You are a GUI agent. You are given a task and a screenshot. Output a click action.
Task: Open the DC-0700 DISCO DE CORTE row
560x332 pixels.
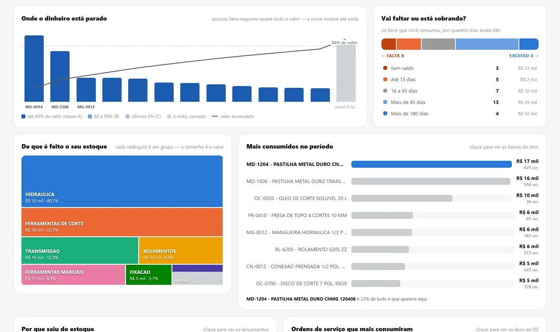(392, 284)
